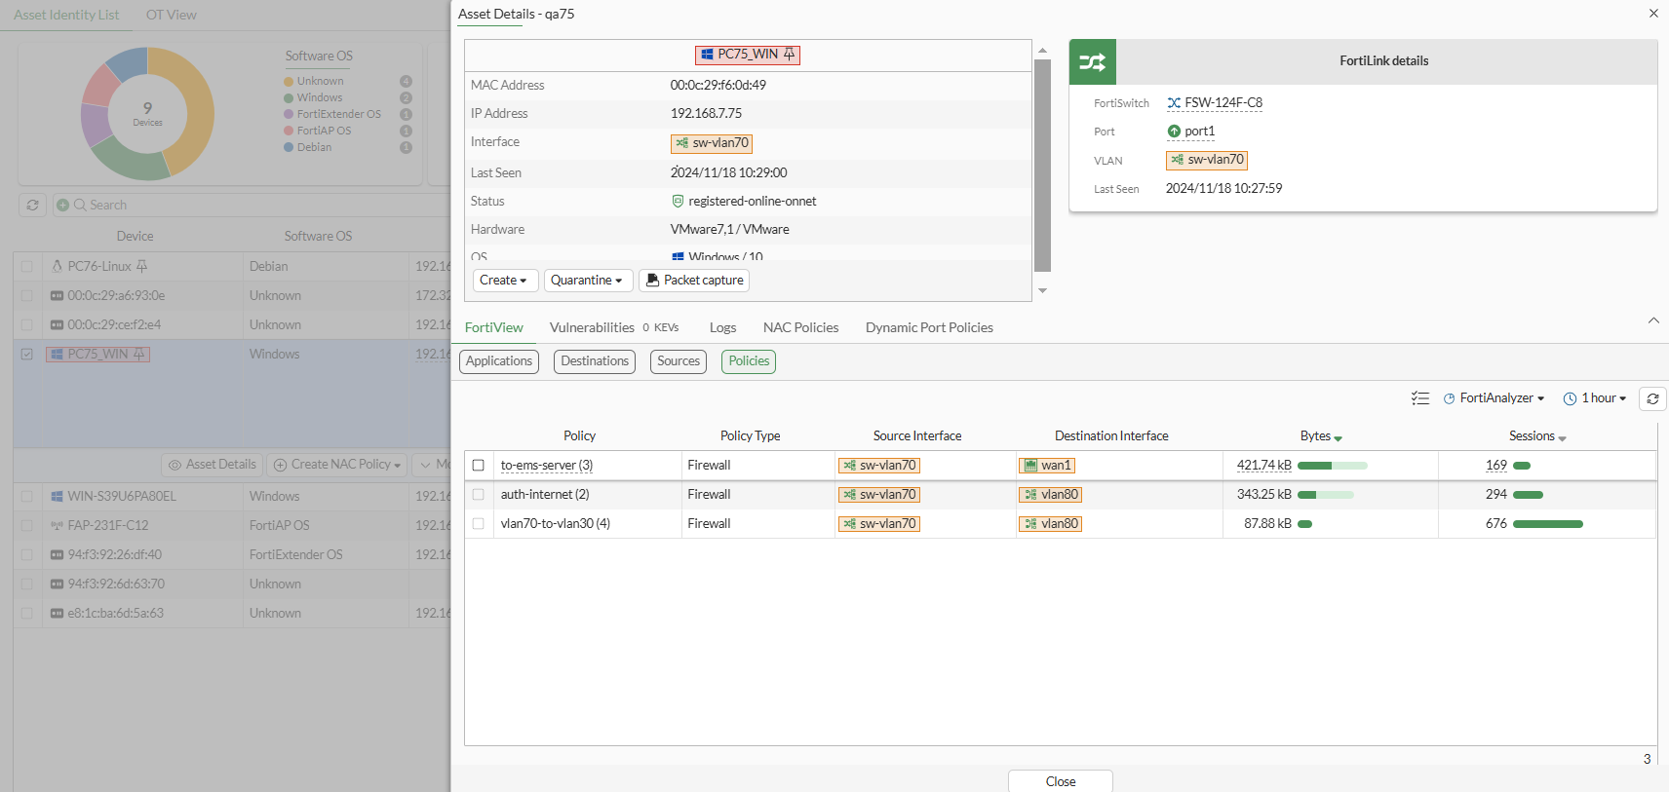
Task: Collapse details using the top-right chevron
Action: point(1653,321)
